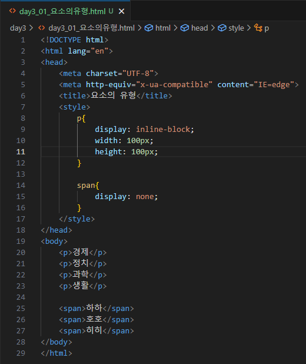Click the HTML file icon in breadcrumbs
The width and height of the screenshot is (306, 364).
click(x=42, y=28)
